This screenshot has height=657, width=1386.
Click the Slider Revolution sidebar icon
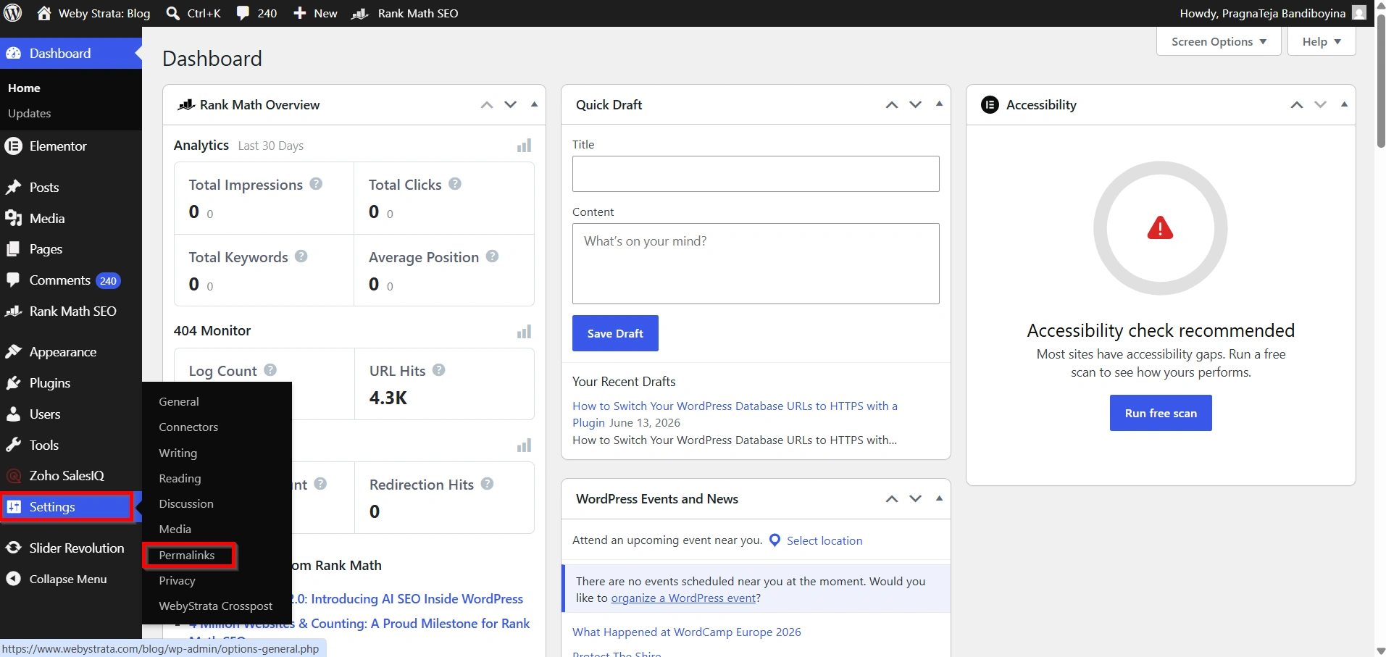(x=13, y=548)
